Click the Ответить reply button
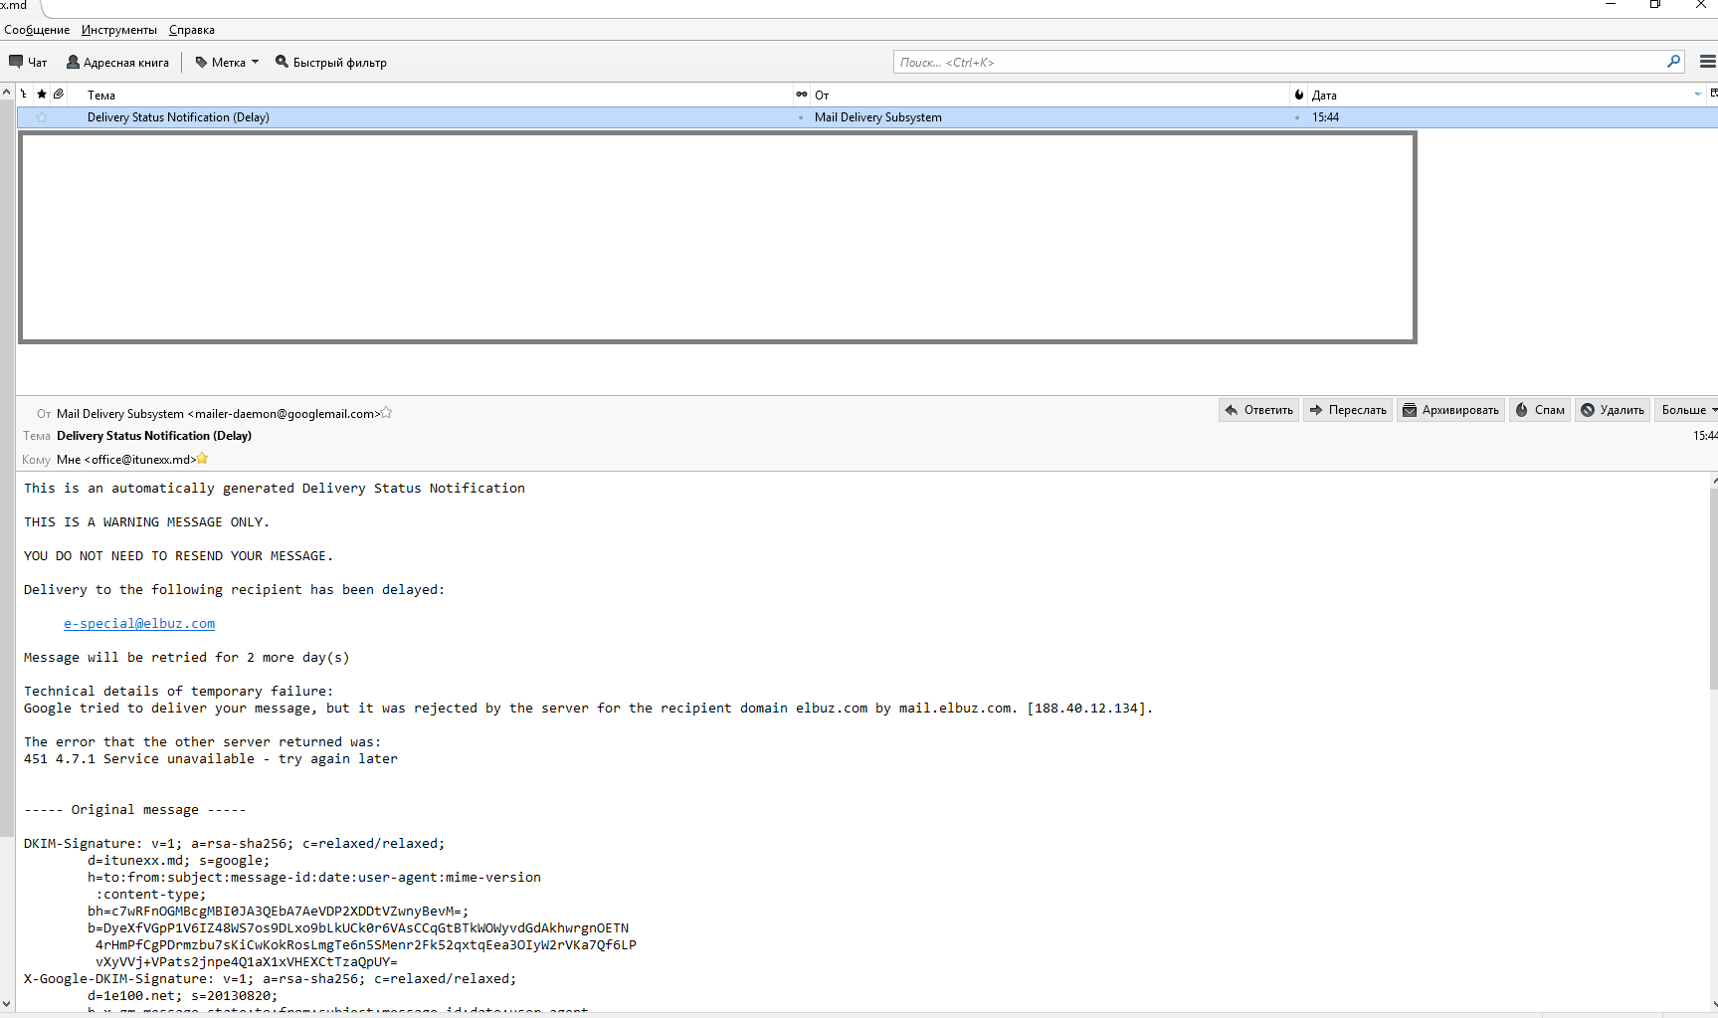 coord(1259,410)
